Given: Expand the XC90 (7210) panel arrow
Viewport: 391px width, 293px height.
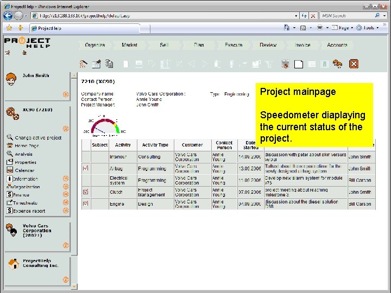Looking at the screenshot, I should click(x=66, y=129).
